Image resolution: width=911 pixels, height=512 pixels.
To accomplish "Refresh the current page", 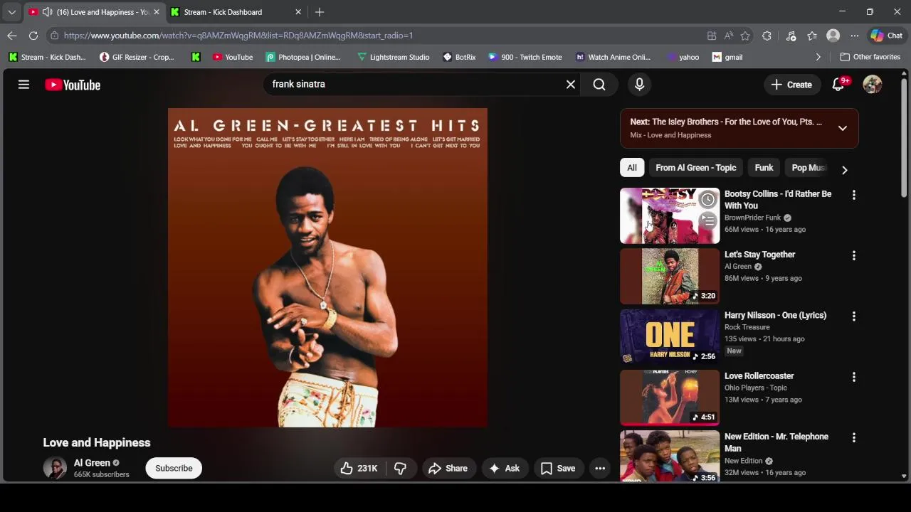I will pyautogui.click(x=33, y=36).
